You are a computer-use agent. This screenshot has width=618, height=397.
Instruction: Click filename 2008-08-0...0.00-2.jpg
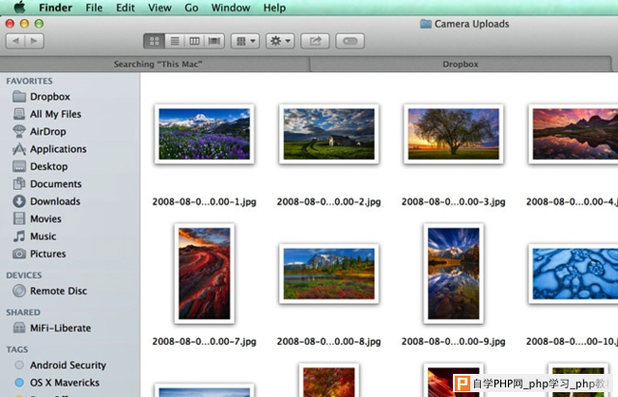coord(328,201)
